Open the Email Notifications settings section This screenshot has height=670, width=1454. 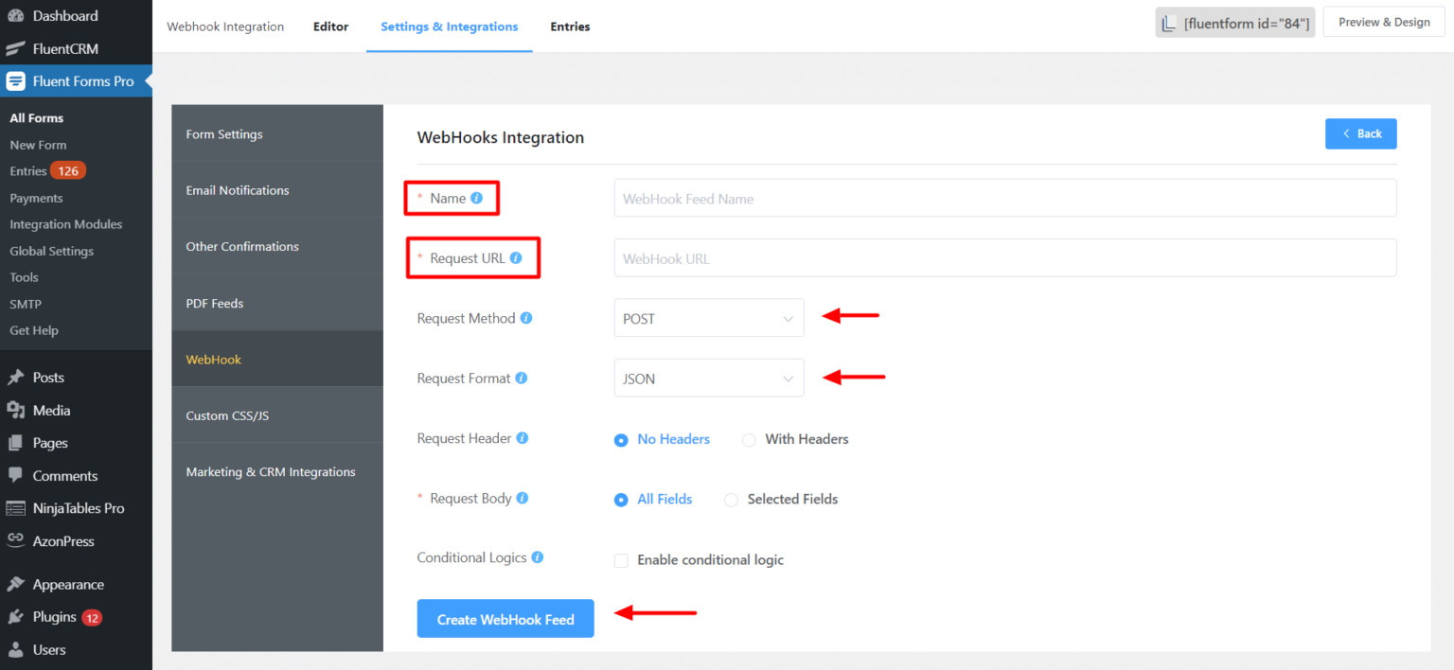click(237, 189)
